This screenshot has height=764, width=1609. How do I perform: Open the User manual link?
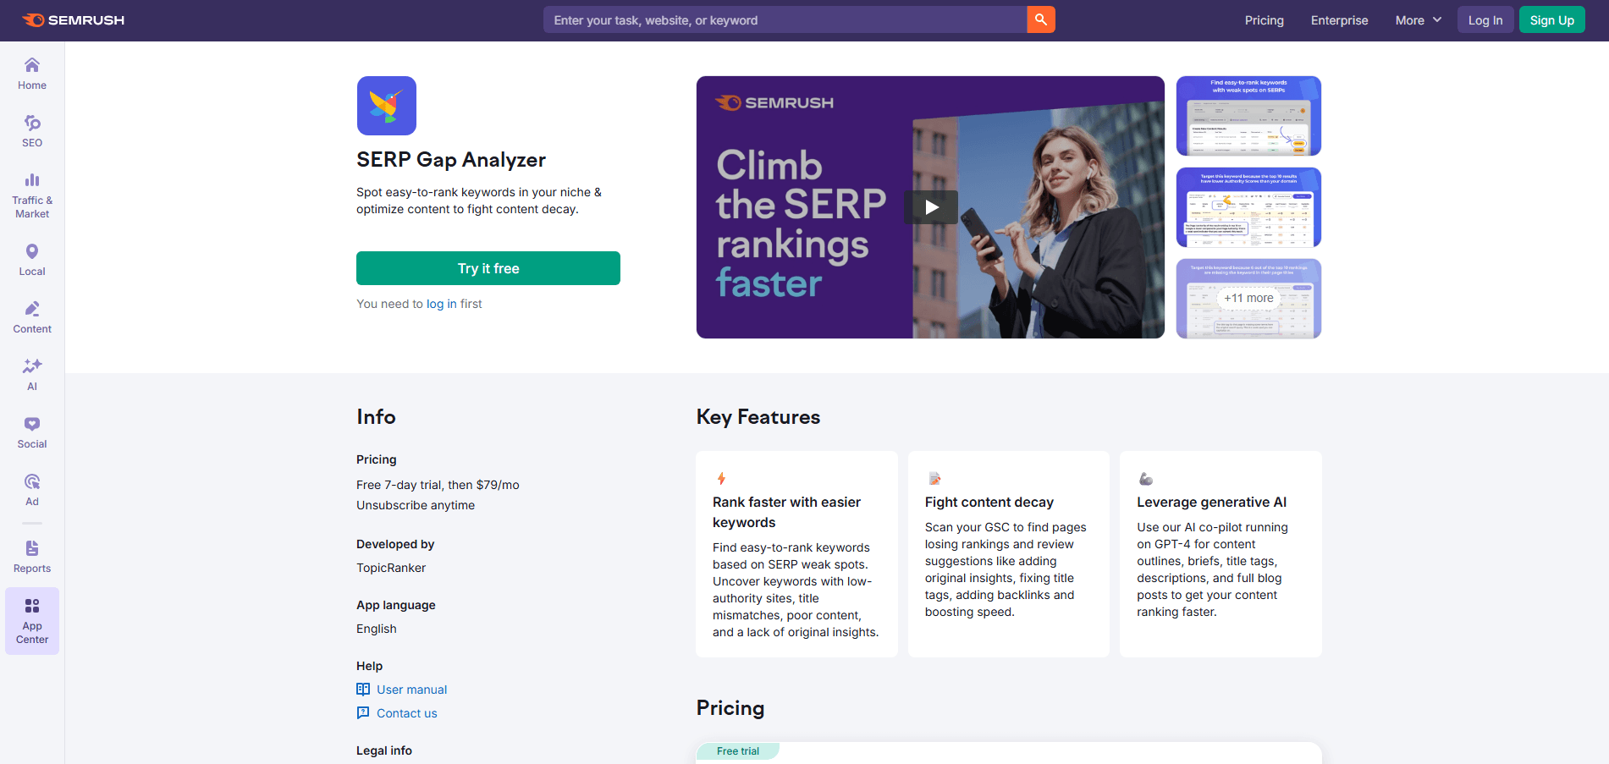[x=411, y=689]
